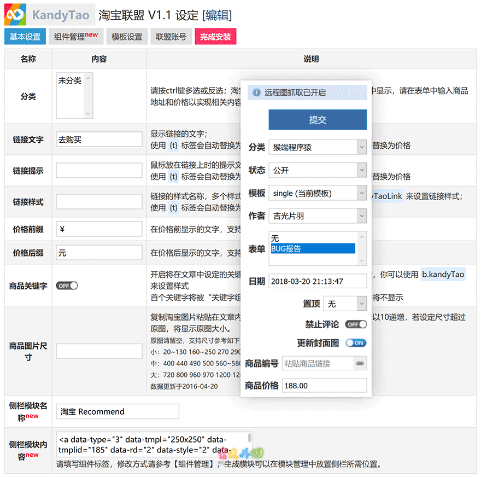This screenshot has height=477, width=481.
Task: Click the link icon in 商品编号 field
Action: pyautogui.click(x=360, y=363)
